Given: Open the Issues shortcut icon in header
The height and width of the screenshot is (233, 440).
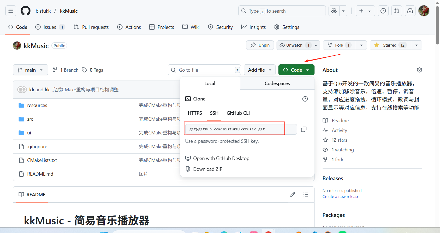Looking at the screenshot, I should click(383, 11).
